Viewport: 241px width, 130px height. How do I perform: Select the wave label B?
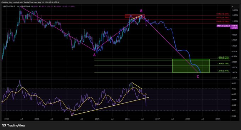(x=141, y=11)
